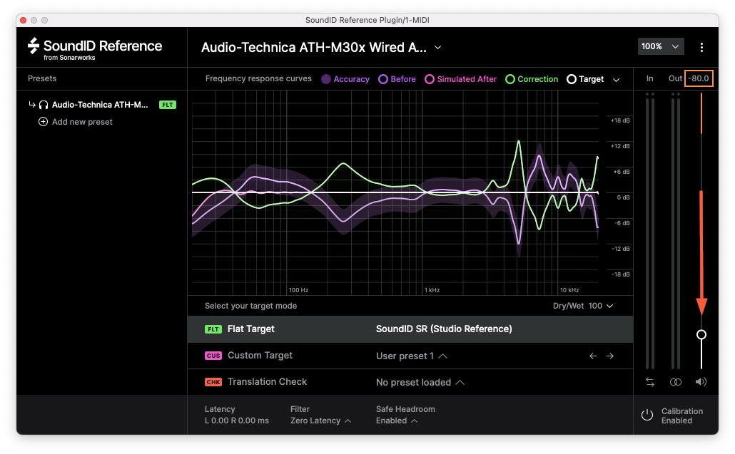Open the 100% zoom dropdown
Image resolution: width=735 pixels, height=454 pixels.
661,46
